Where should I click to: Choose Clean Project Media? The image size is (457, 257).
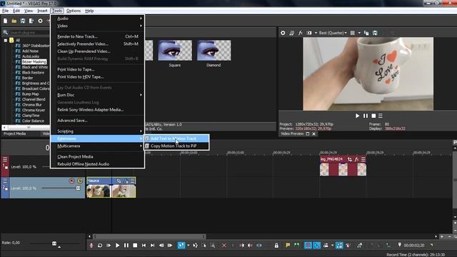[x=98, y=157]
